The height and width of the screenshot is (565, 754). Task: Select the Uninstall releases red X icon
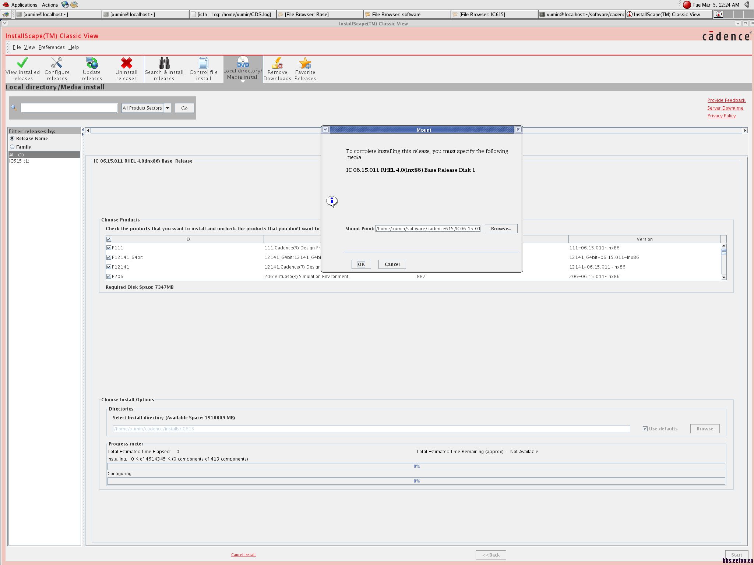click(126, 63)
